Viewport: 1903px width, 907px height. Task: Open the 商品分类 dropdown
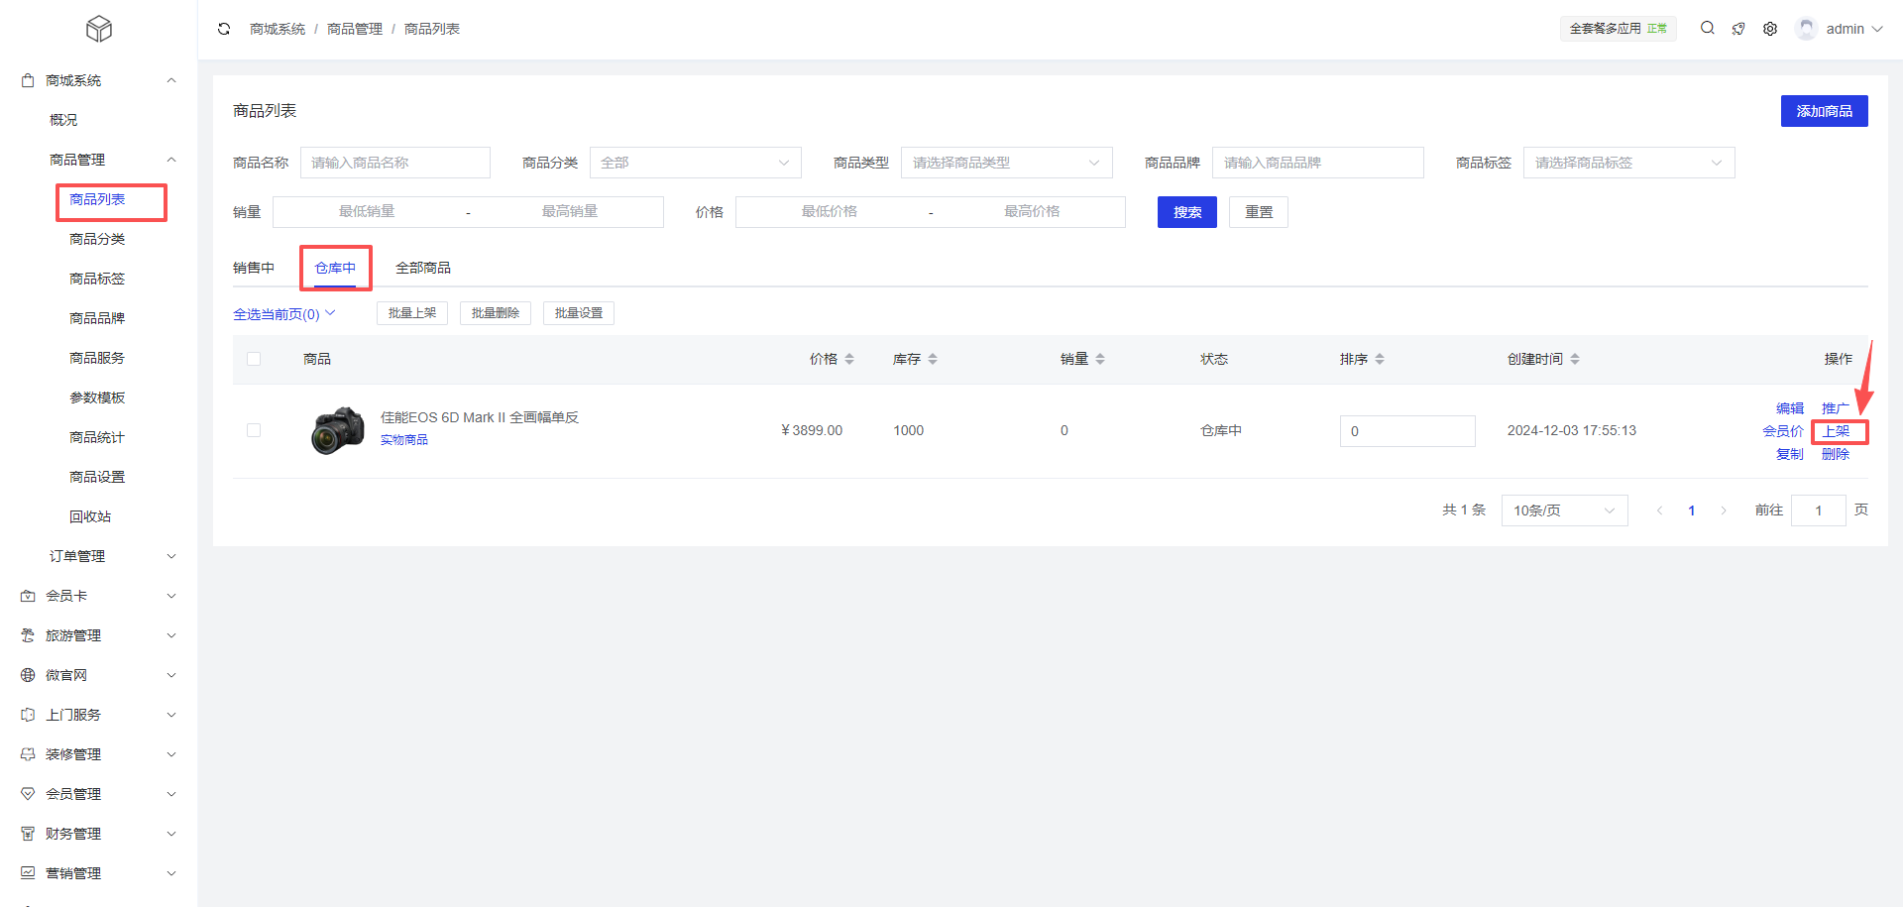(x=695, y=163)
